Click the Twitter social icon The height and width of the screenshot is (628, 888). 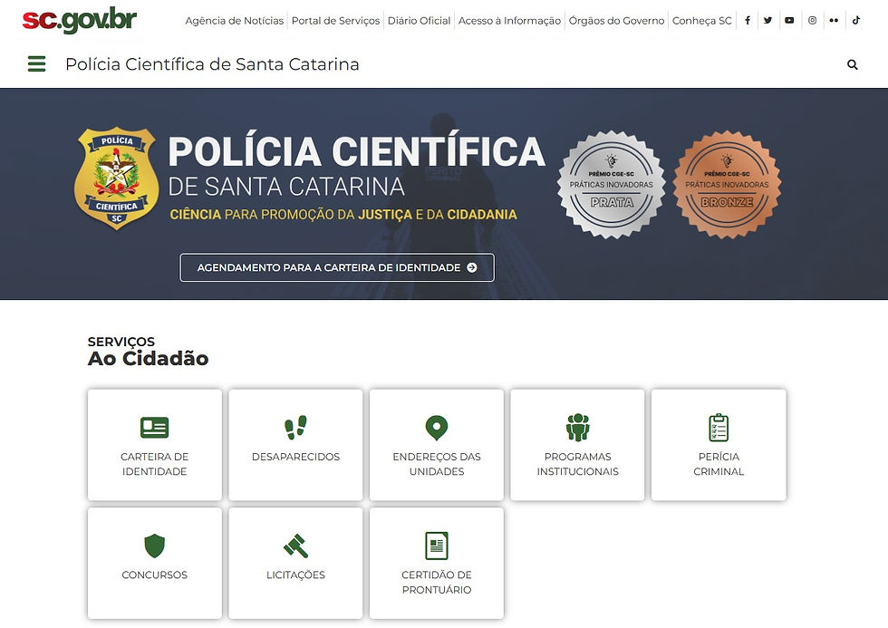click(x=767, y=20)
